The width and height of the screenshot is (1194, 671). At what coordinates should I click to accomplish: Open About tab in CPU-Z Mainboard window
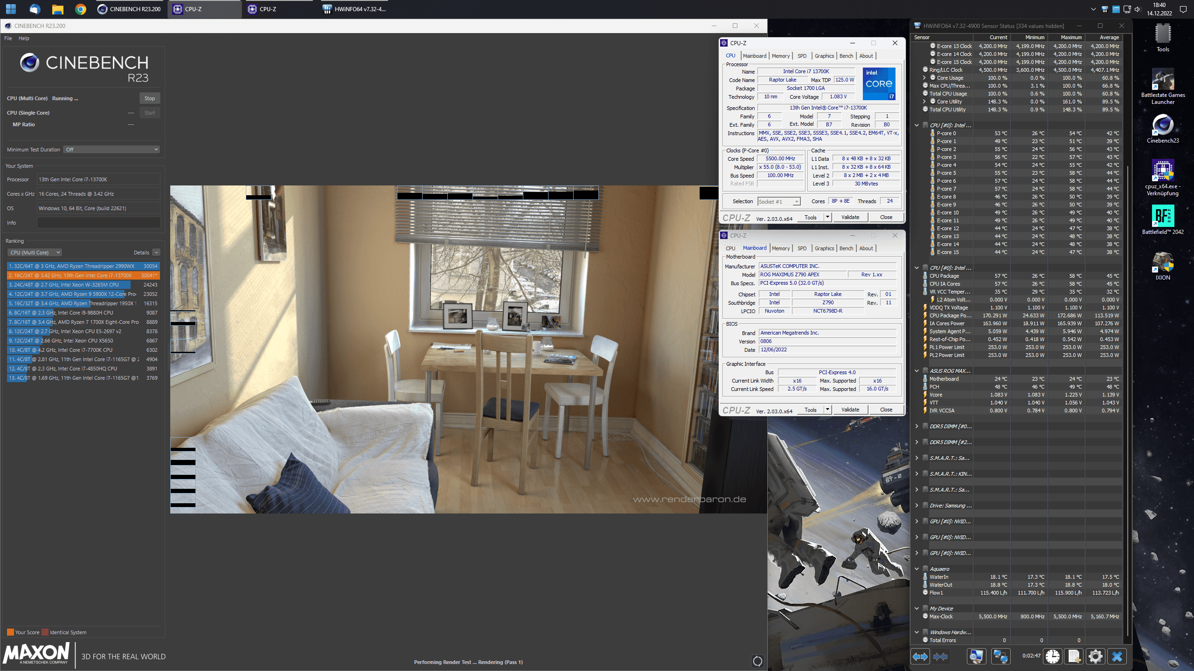point(866,248)
